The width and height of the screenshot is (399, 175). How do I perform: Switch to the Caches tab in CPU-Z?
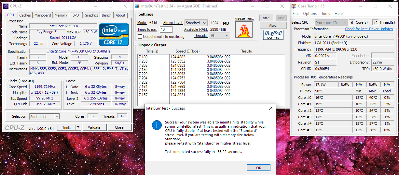(25, 15)
